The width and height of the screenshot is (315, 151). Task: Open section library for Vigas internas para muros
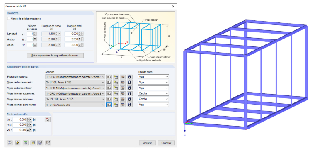[109, 105]
